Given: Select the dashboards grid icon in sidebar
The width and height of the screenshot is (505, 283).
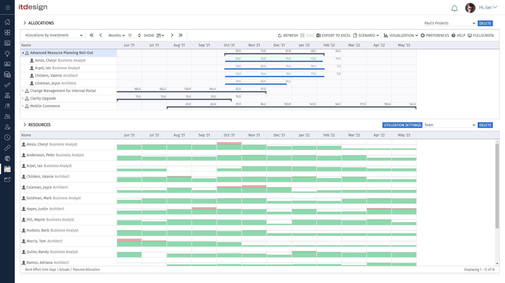Looking at the screenshot, I should [7, 33].
